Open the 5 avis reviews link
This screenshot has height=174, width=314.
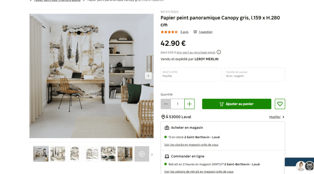(x=184, y=32)
